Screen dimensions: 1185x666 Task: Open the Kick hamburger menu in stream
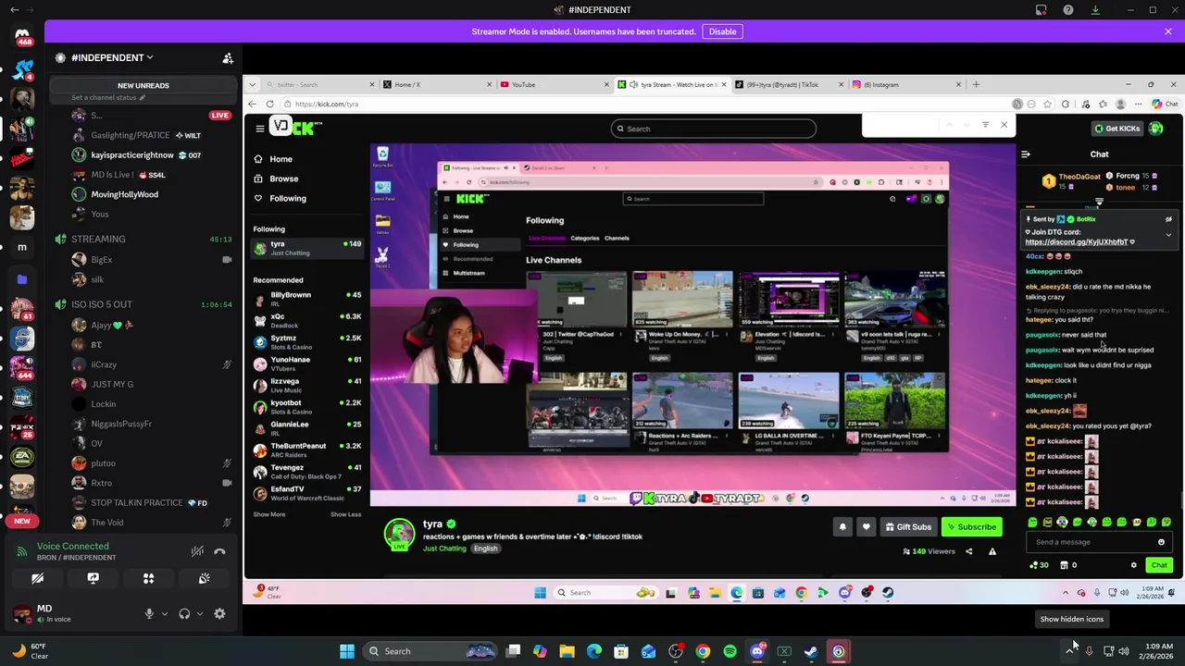[x=260, y=129]
